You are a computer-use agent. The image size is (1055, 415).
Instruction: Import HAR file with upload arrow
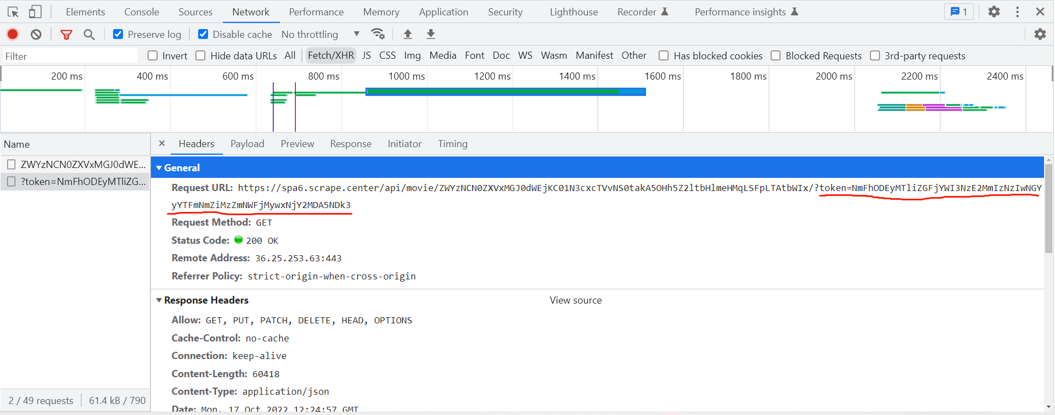[x=408, y=34]
